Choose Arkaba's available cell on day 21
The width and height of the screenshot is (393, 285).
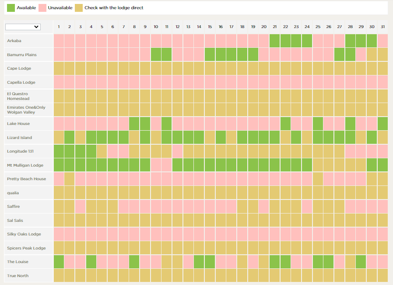pyautogui.click(x=274, y=41)
